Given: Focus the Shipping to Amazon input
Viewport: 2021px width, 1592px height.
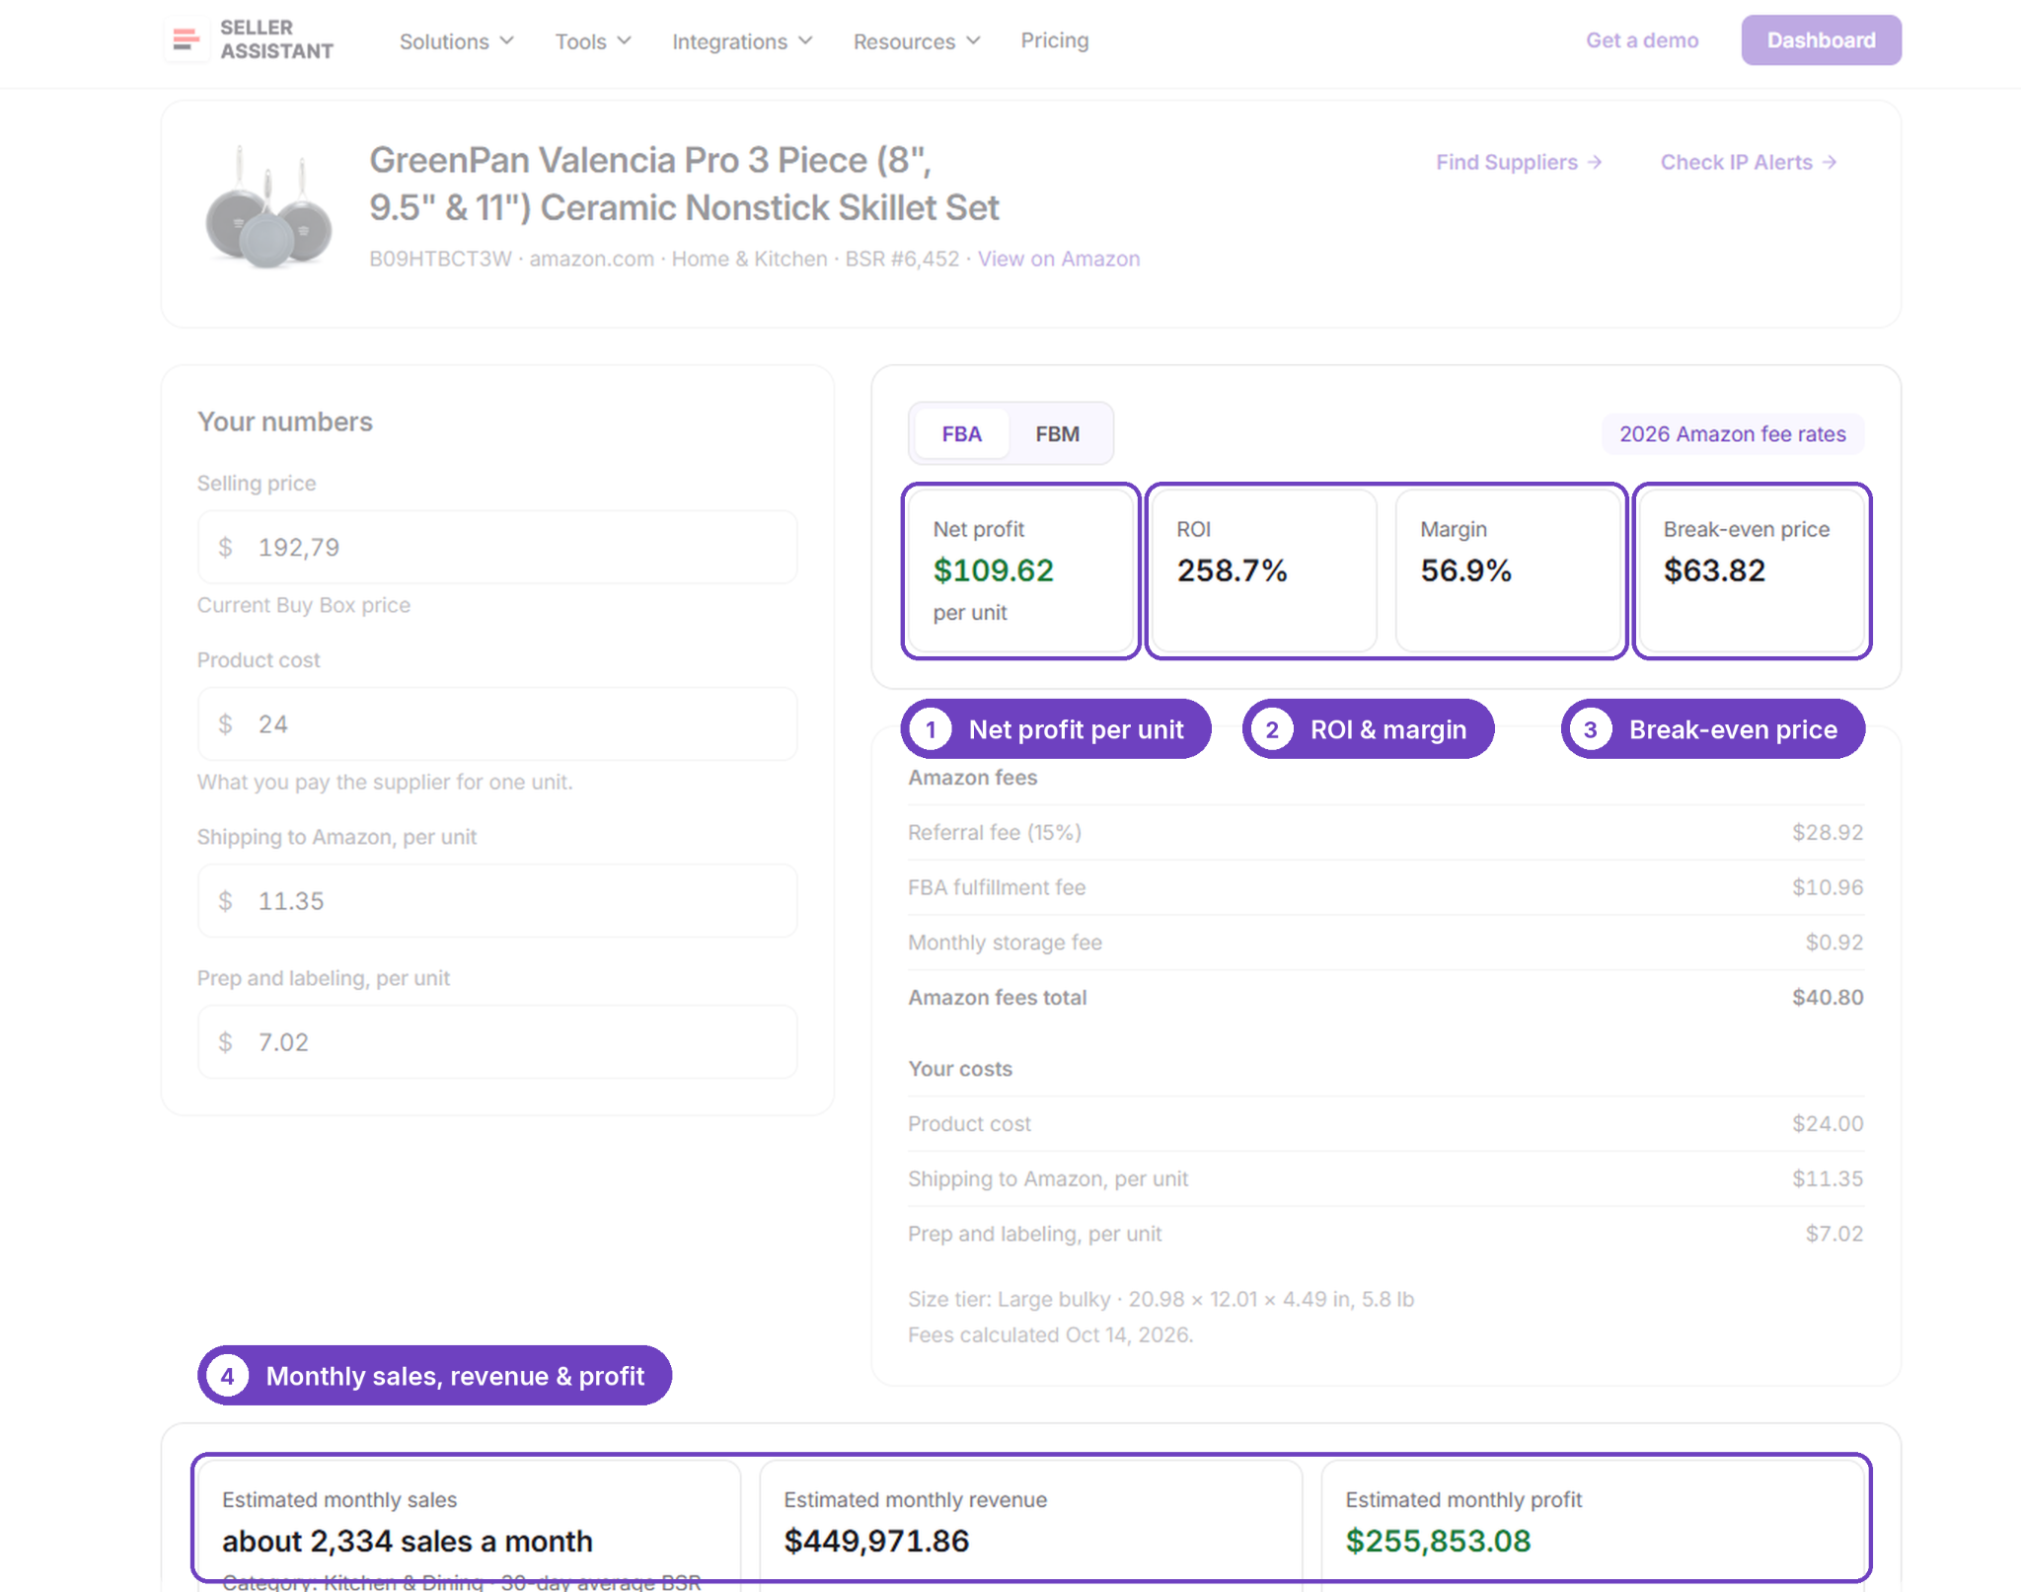Looking at the screenshot, I should coord(497,900).
